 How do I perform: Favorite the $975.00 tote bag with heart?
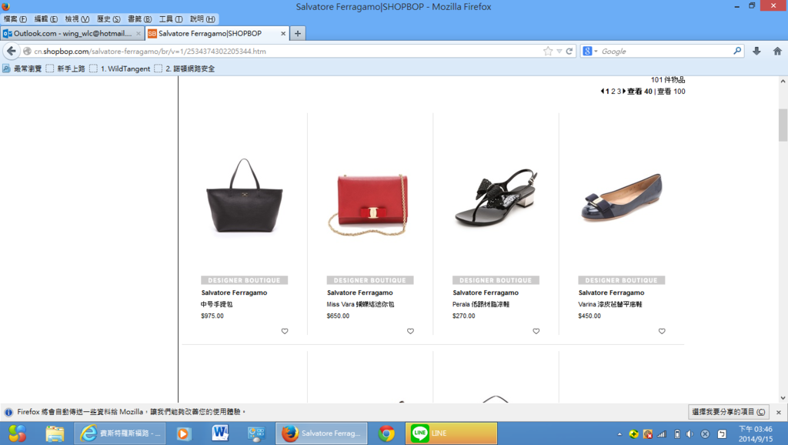(285, 331)
